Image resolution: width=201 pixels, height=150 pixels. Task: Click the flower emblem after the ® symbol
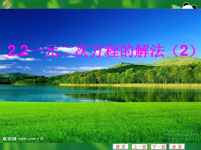point(193,132)
